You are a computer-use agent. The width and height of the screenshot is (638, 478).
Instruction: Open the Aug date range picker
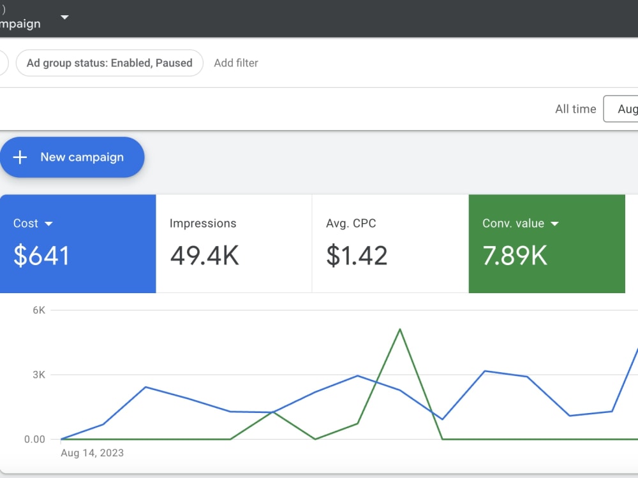click(x=621, y=109)
